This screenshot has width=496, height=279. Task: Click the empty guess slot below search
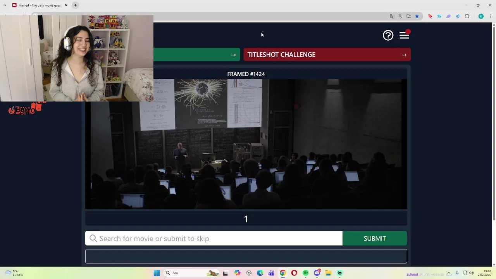pyautogui.click(x=246, y=256)
